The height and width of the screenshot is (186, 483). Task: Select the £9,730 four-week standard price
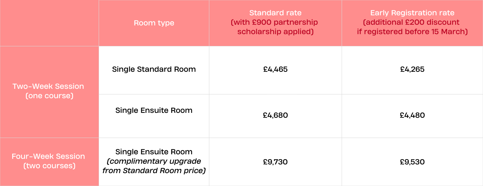tap(275, 162)
